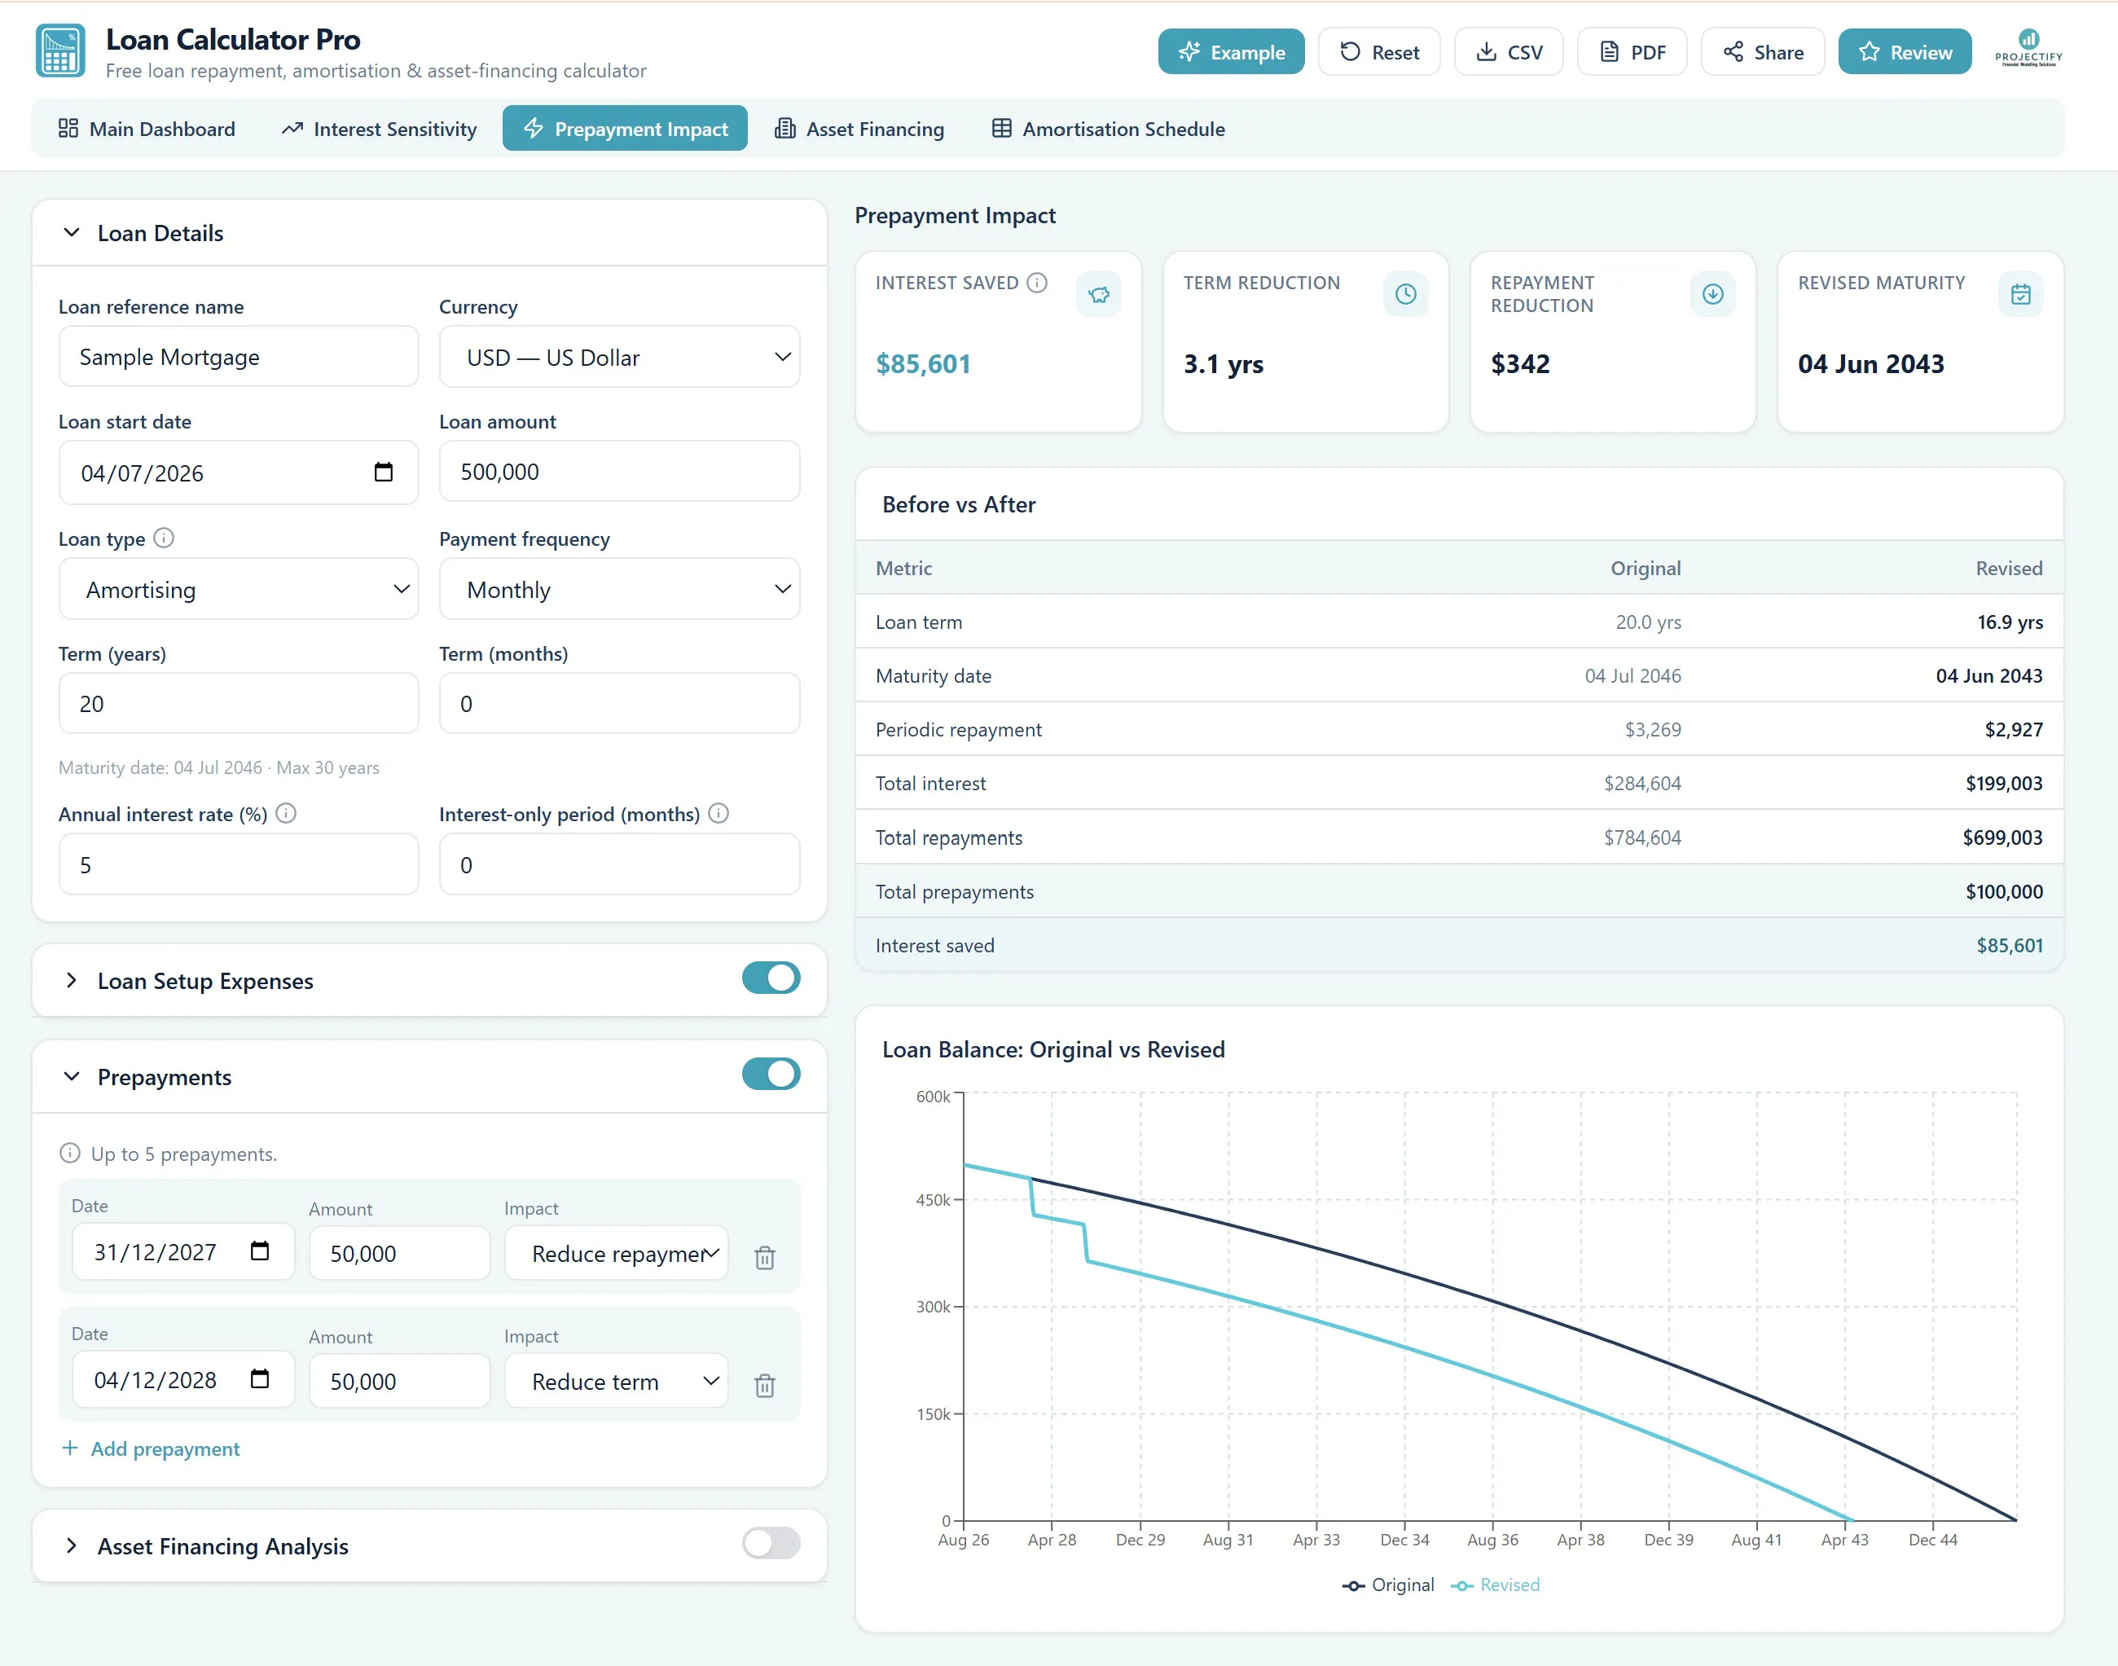Collapse the Loan Details section

tap(71, 232)
